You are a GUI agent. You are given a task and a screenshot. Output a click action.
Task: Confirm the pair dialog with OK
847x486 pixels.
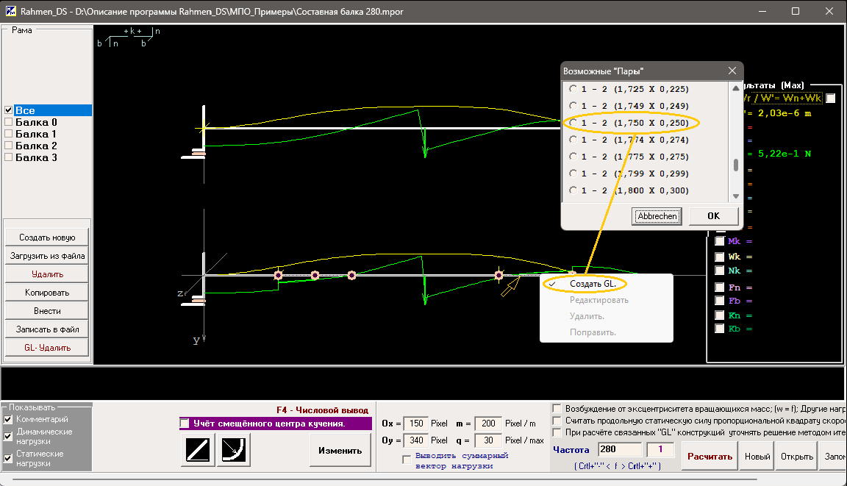[x=713, y=216]
